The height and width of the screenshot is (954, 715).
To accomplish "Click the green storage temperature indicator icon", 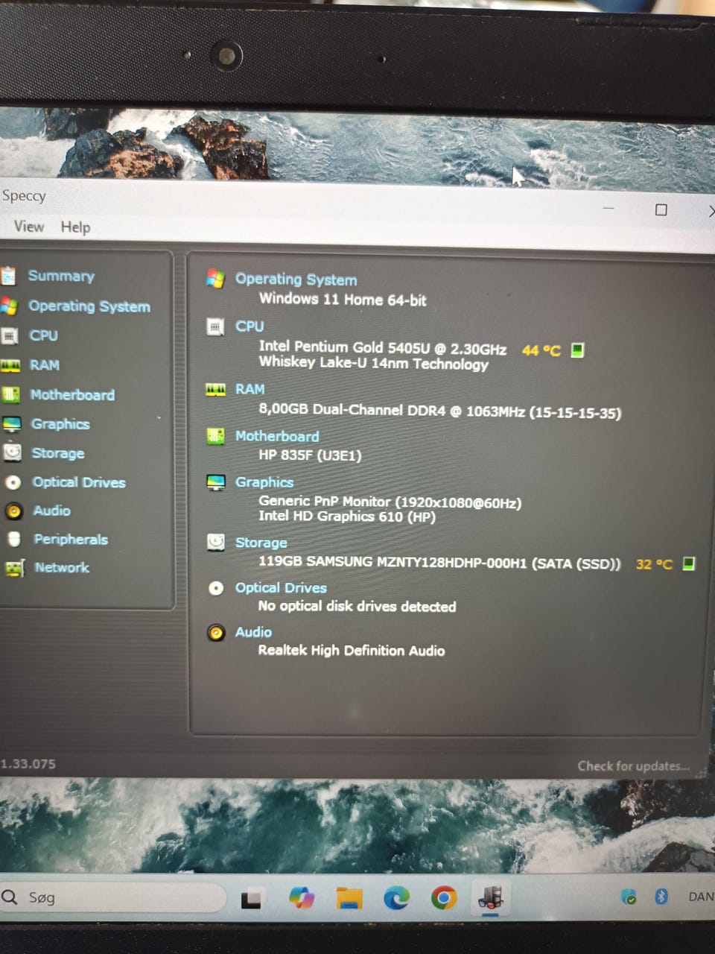I will 689,563.
